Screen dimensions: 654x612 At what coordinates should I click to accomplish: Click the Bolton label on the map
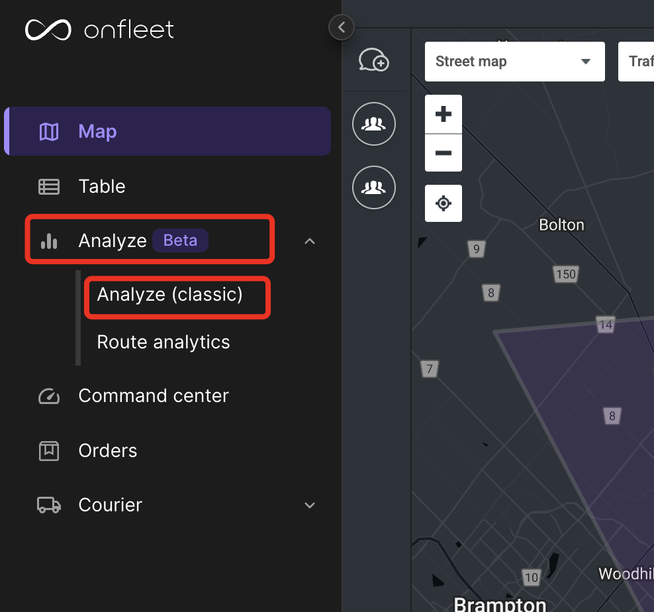pos(561,225)
